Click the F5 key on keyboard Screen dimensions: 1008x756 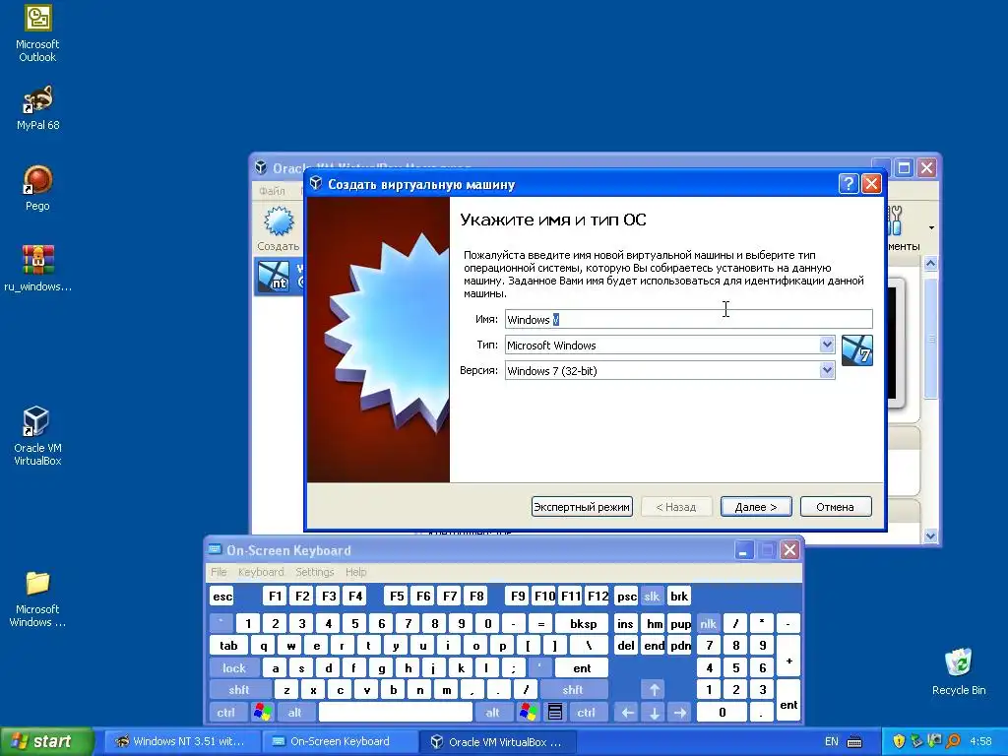(x=397, y=596)
